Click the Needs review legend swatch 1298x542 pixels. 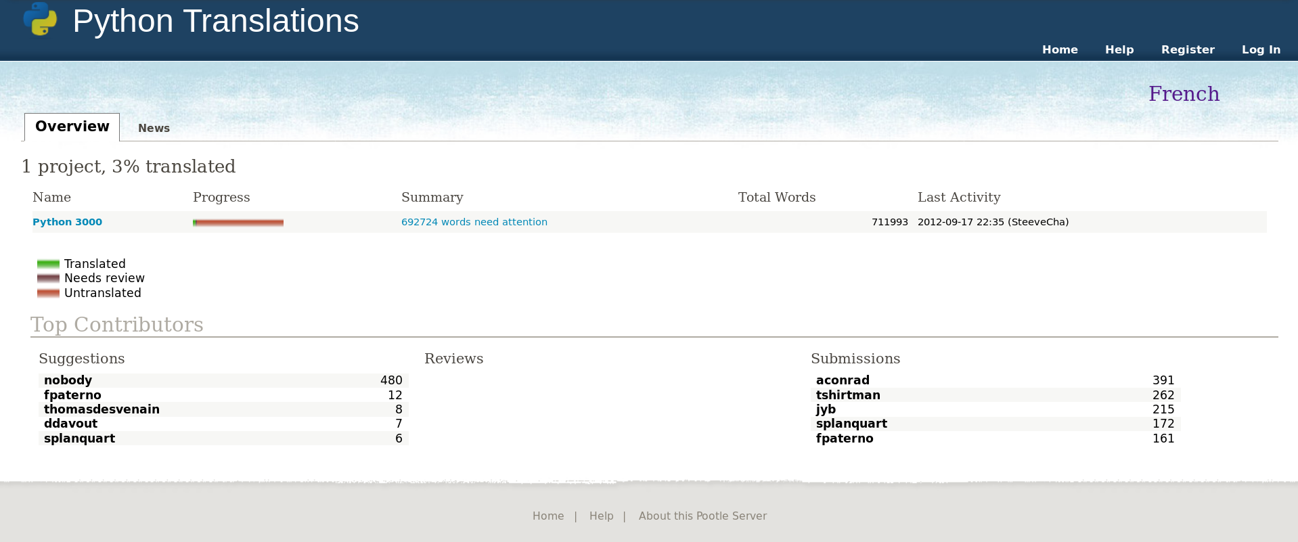pyautogui.click(x=48, y=278)
